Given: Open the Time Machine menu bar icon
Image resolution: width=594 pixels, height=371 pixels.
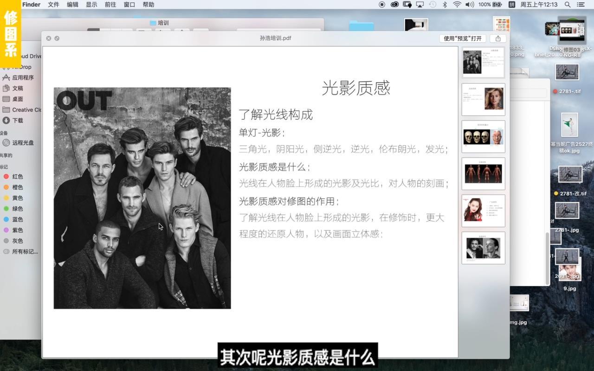Looking at the screenshot, I should click(433, 5).
